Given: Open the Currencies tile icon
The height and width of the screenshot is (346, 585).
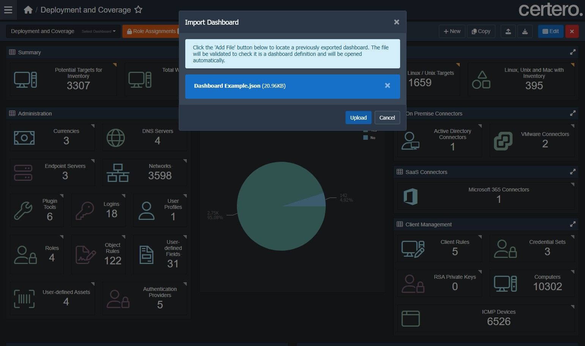Looking at the screenshot, I should [x=24, y=138].
